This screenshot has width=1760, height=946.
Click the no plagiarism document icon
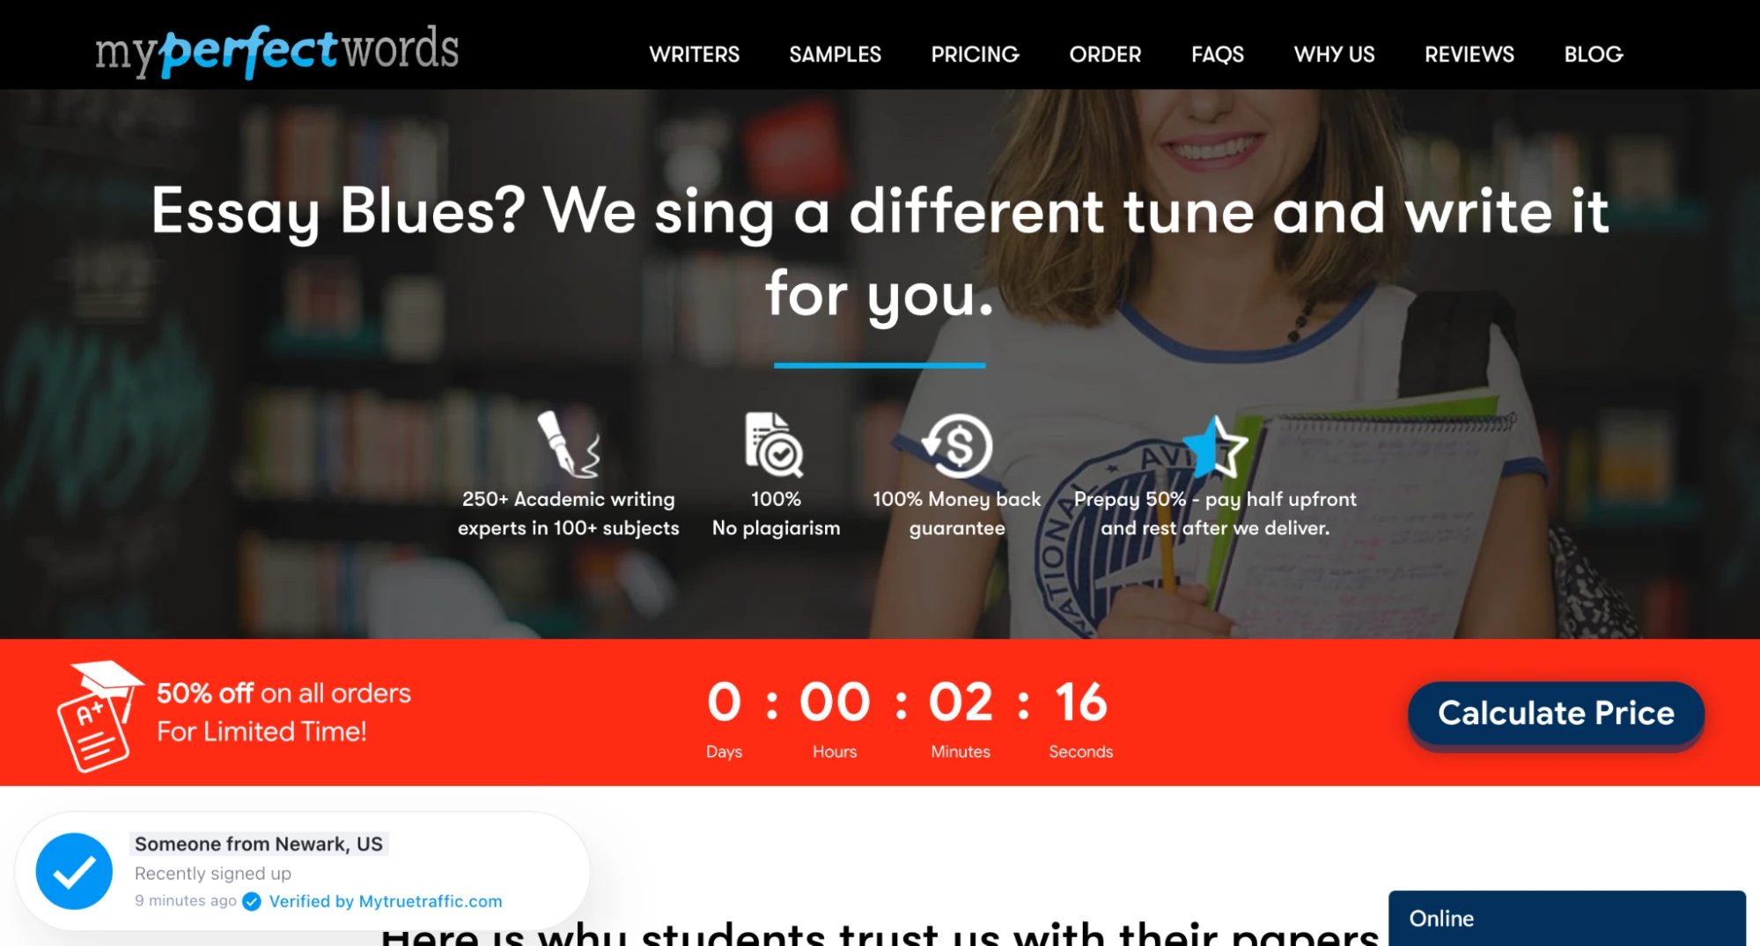point(774,444)
